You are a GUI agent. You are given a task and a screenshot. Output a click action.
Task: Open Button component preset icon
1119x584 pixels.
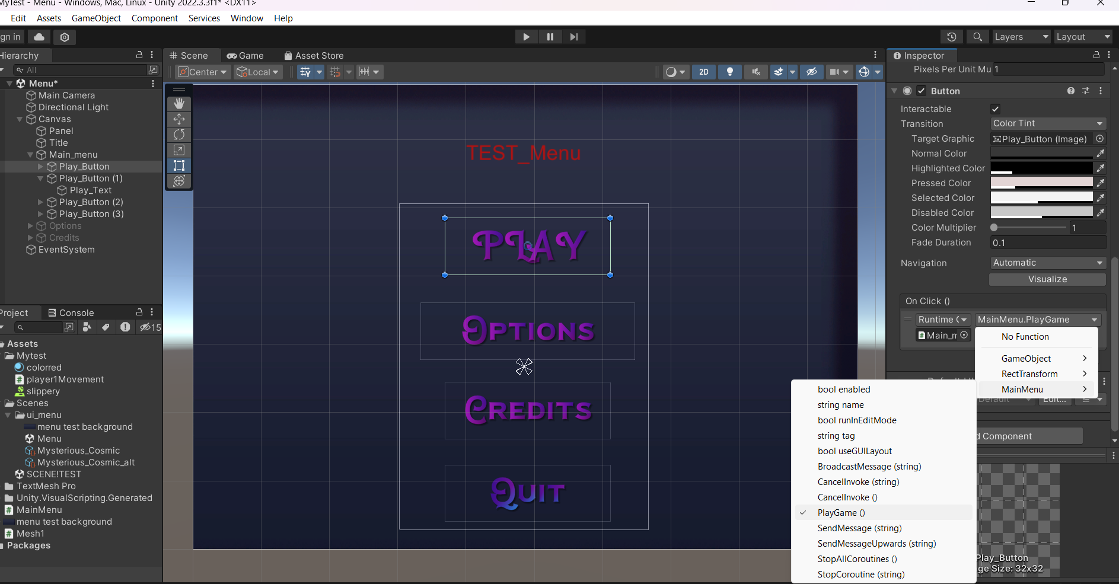(1086, 91)
